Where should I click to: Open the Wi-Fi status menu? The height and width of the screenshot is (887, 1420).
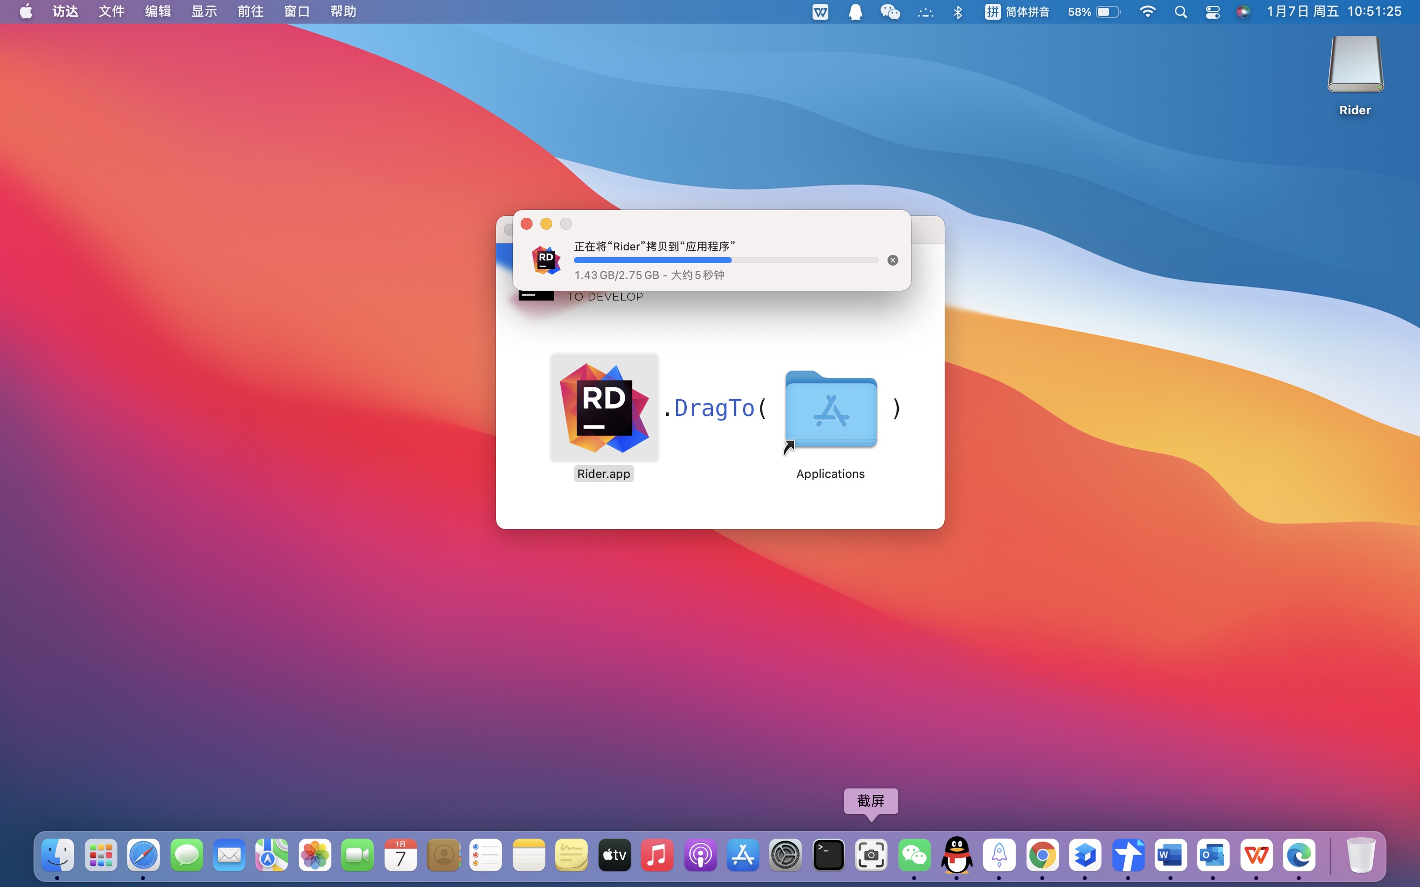coord(1146,12)
